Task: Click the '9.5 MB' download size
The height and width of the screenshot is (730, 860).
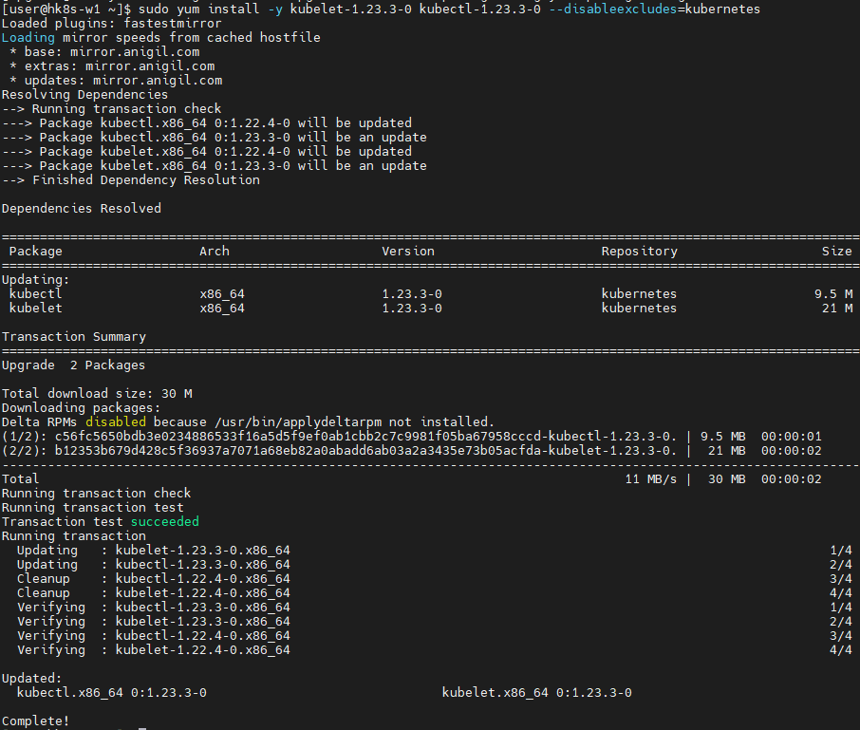Action: coord(723,437)
